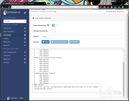
Task: Open the my account link
Action: coord(111,11)
